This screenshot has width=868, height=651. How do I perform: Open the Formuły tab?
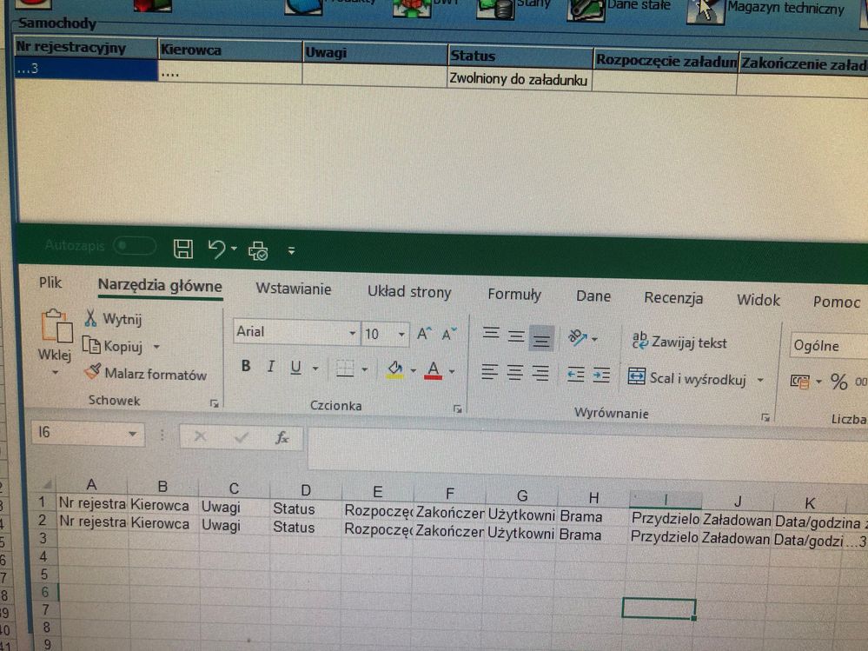(514, 295)
